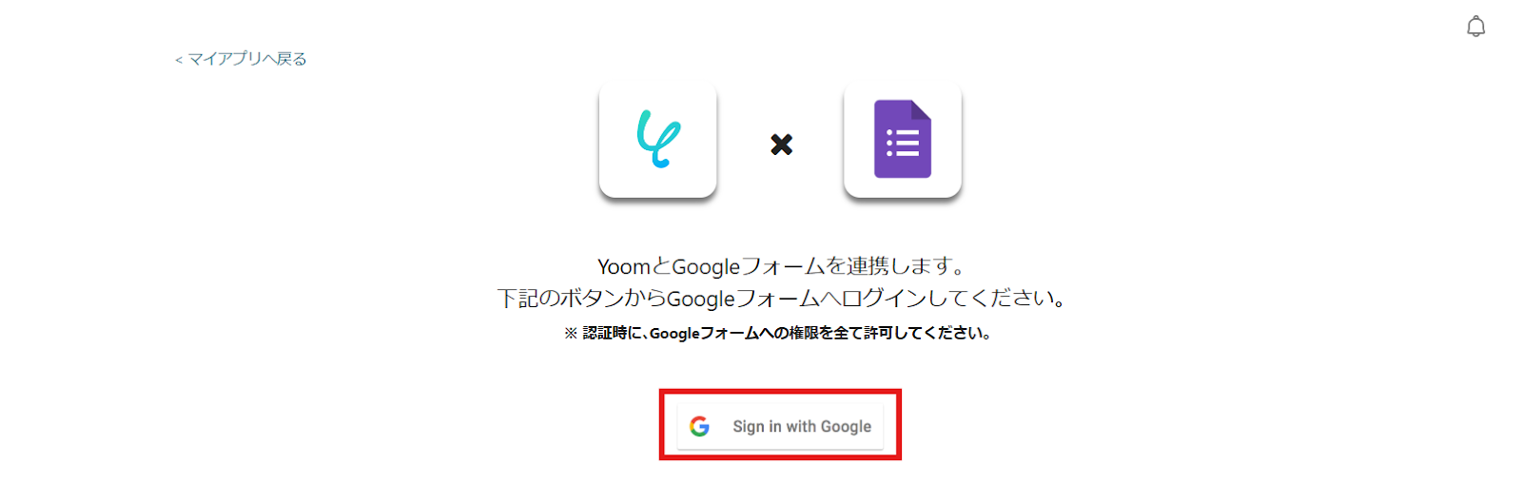Viewport: 1522px width, 484px height.
Task: Click 'Googleフォーム' in the bold note
Action: 704,333
